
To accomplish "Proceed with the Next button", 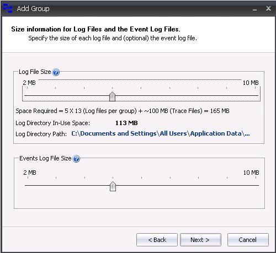I will point(200,240).
